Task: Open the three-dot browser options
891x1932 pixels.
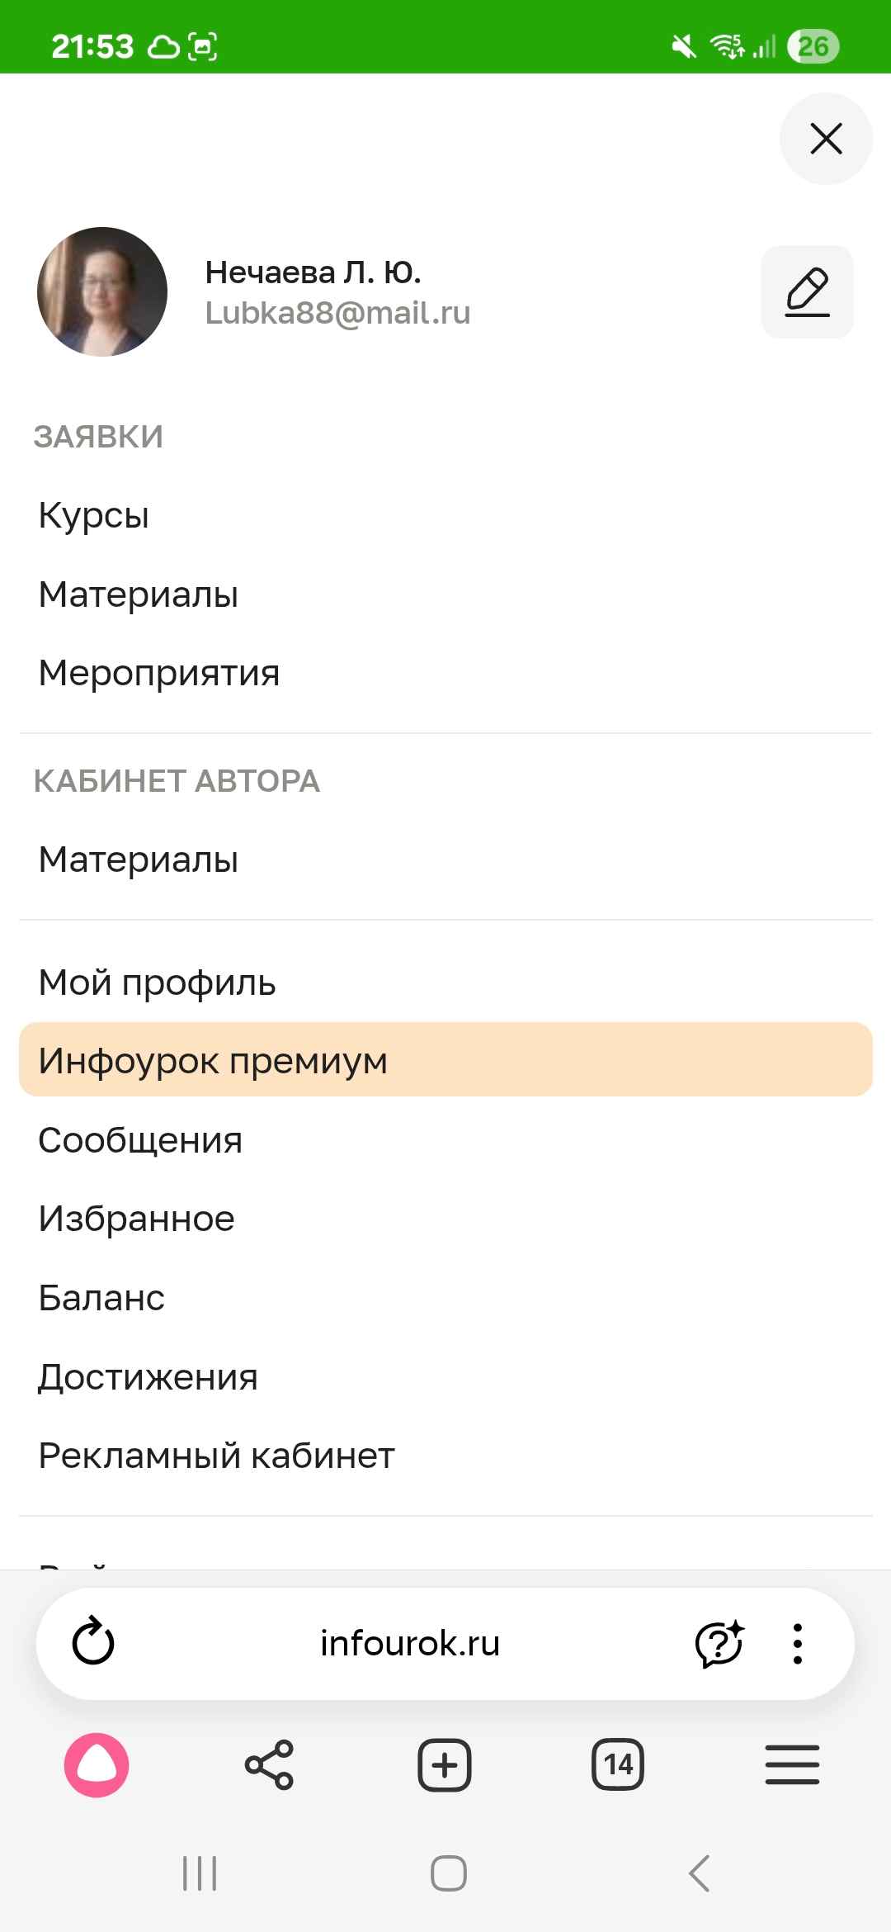Action: point(797,1643)
